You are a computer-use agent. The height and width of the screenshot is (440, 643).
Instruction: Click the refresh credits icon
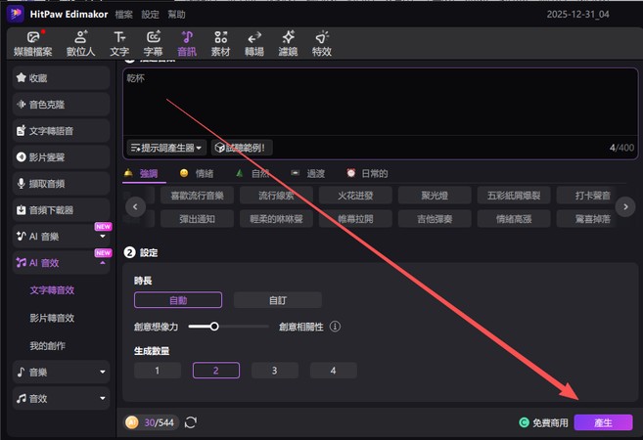(191, 422)
